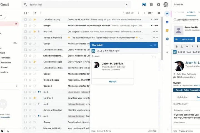Open the Mixmax icon in Gmail header

pyautogui.click(x=144, y=5)
